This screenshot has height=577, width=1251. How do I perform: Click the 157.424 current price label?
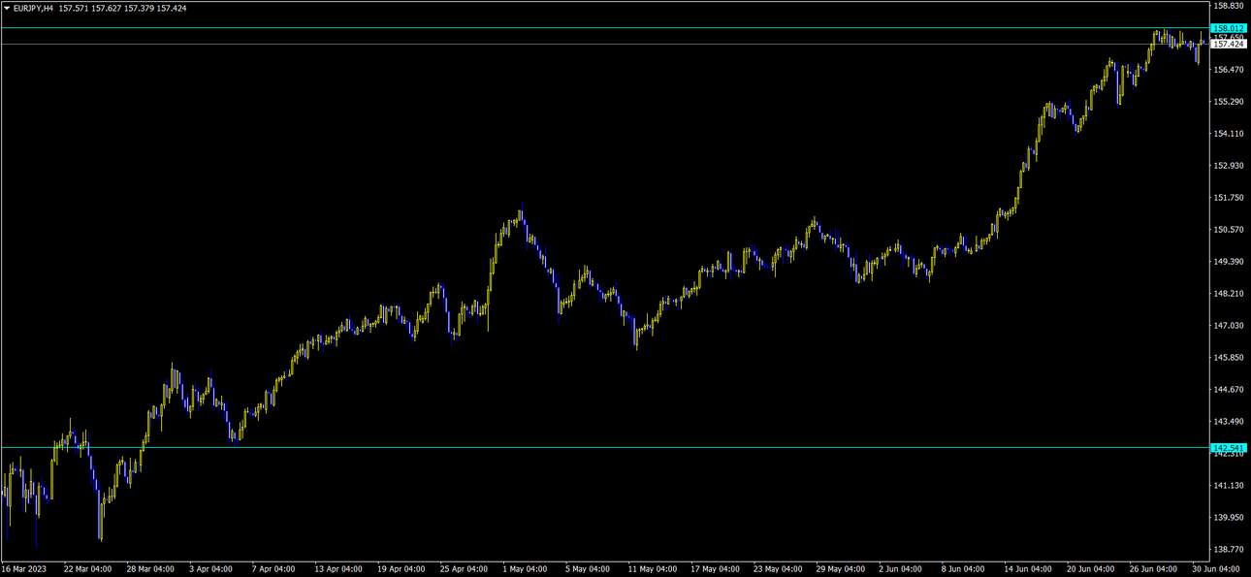pos(1229,45)
